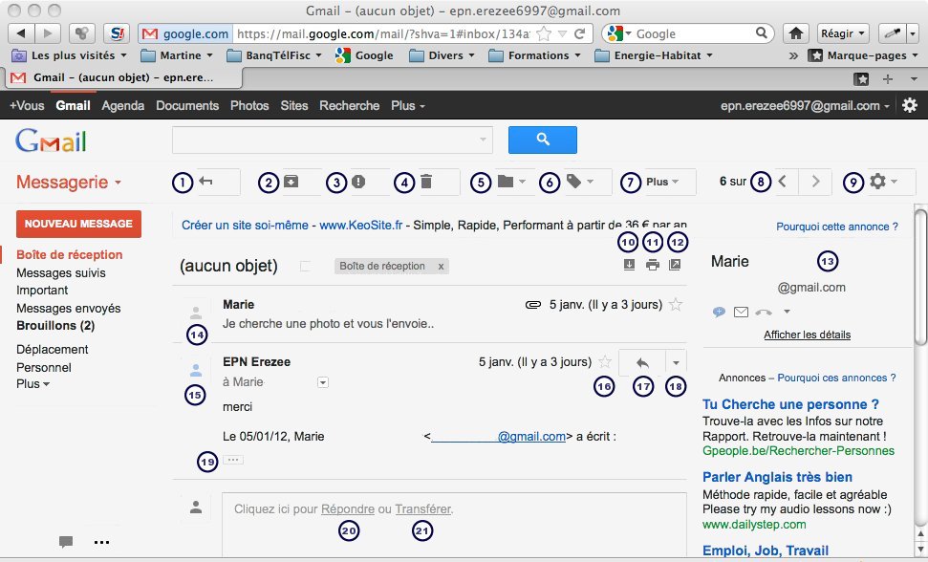The width and height of the screenshot is (928, 562).
Task: Click Afficher les détails for Marie
Action: (807, 335)
